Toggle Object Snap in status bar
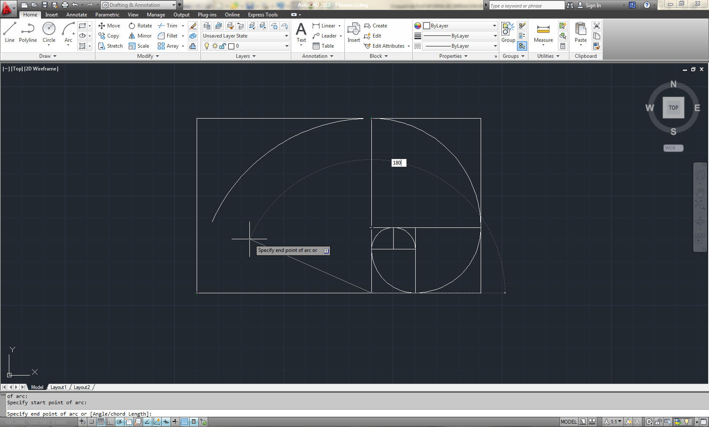Screen dimensions: 709x427 tap(129, 422)
